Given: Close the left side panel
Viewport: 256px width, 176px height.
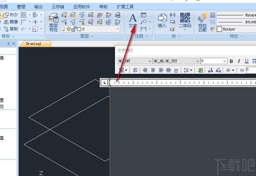Looking at the screenshot, I should coord(14,43).
